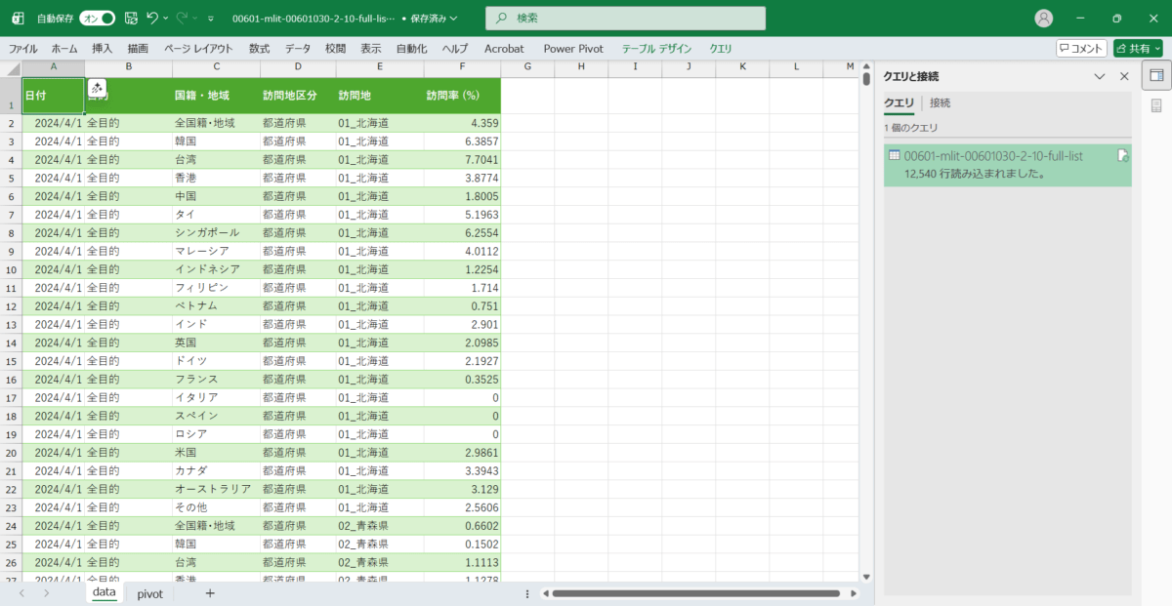Expand the Undo history dropdown arrow
1172x606 pixels.
coord(166,18)
